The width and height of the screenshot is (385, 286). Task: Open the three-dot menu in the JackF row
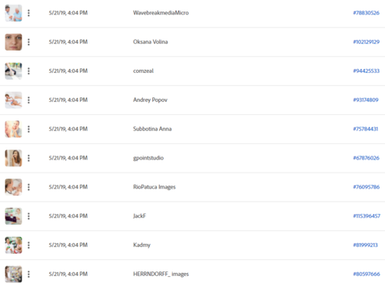pos(28,216)
